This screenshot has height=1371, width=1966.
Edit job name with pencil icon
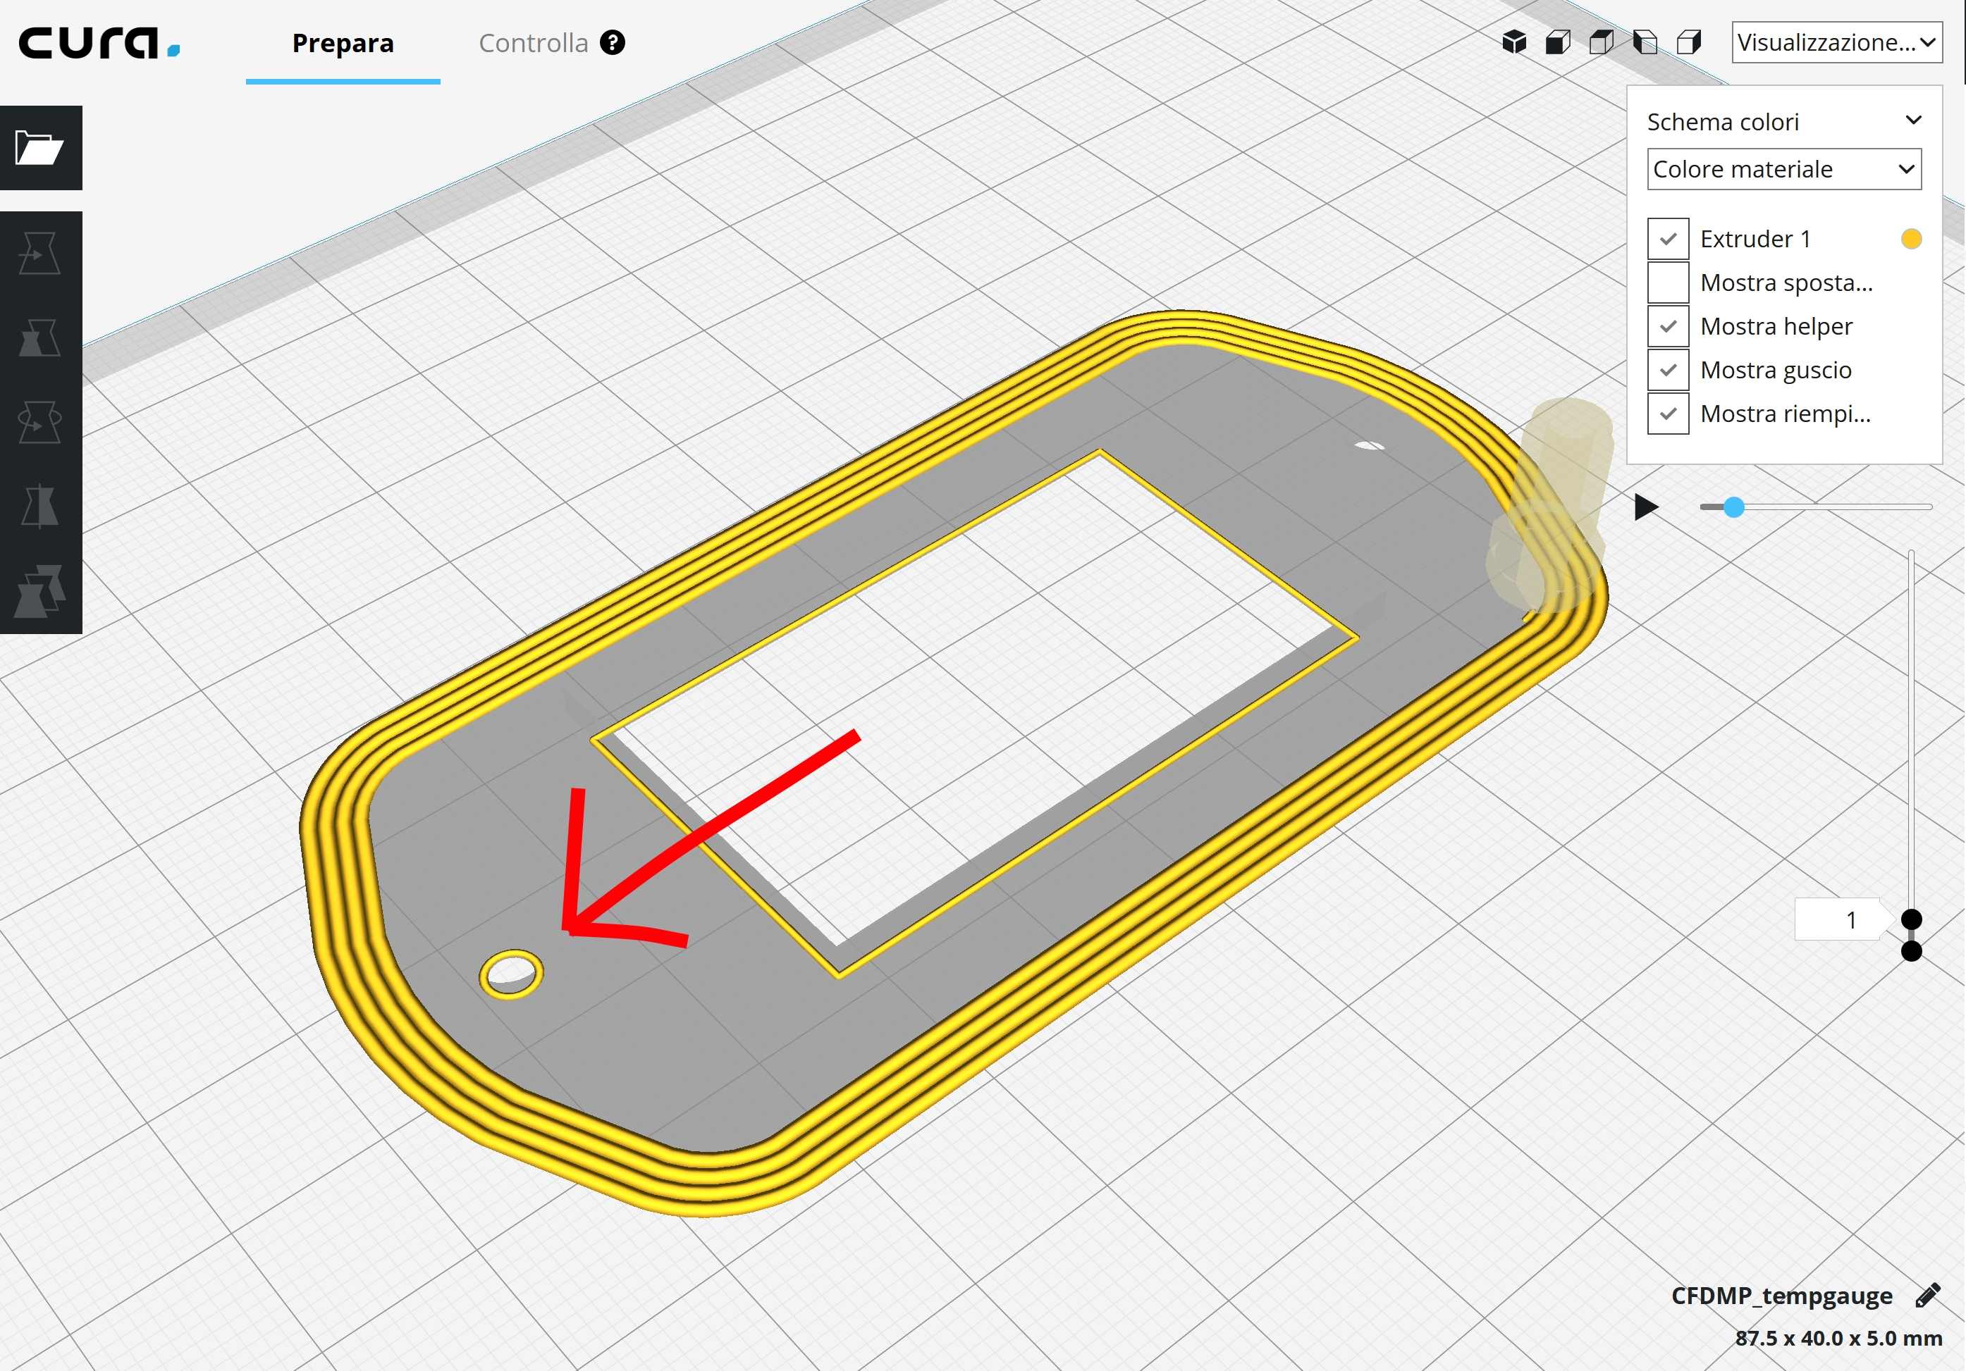[x=1927, y=1296]
